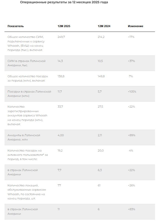The width and height of the screenshot is (158, 222).
Task: Click 'Аккаунты в Латинской Америке, млн' row label
Action: tap(24, 137)
